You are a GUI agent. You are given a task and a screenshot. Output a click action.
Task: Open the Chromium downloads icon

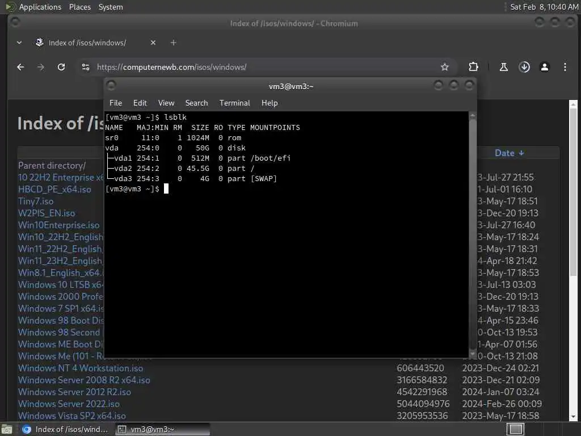(524, 67)
